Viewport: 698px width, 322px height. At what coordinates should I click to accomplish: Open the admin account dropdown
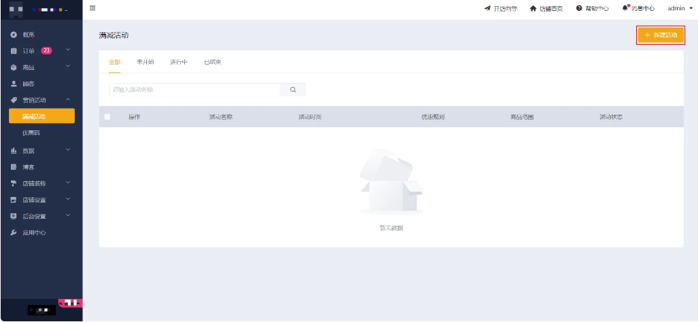coord(680,8)
